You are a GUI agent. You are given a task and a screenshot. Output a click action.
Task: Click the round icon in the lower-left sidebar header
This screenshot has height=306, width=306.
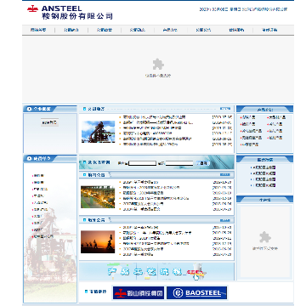coord(30,159)
